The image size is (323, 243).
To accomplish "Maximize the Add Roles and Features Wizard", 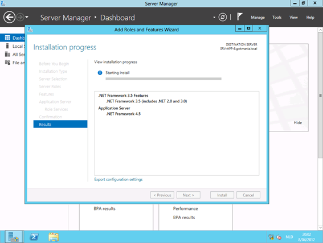I will (x=248, y=28).
